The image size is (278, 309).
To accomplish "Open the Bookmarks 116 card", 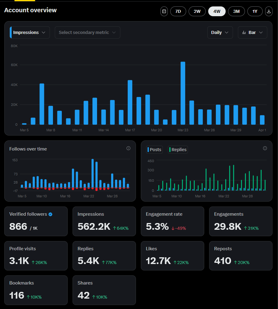I will pos(36,290).
